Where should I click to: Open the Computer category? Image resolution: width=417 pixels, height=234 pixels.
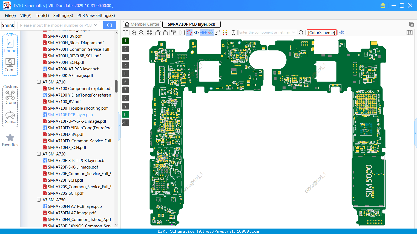coord(10,65)
